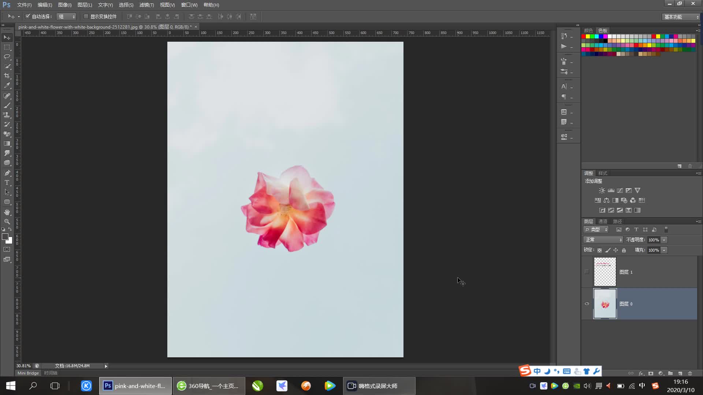Select the Crop tool

pos(7,76)
